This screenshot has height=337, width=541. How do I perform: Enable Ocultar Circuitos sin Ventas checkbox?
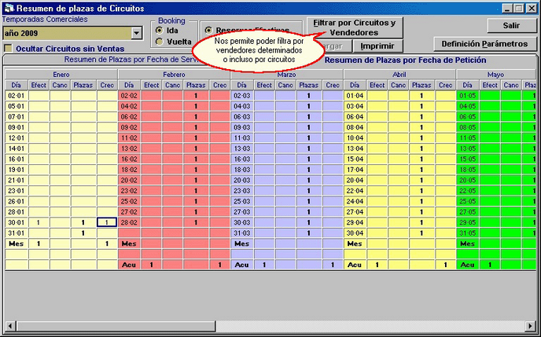coord(9,48)
